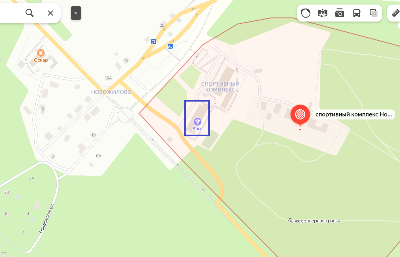Image resolution: width=400 pixels, height=257 pixels.
Task: Click the upper bus stop icon
Action: [153, 42]
